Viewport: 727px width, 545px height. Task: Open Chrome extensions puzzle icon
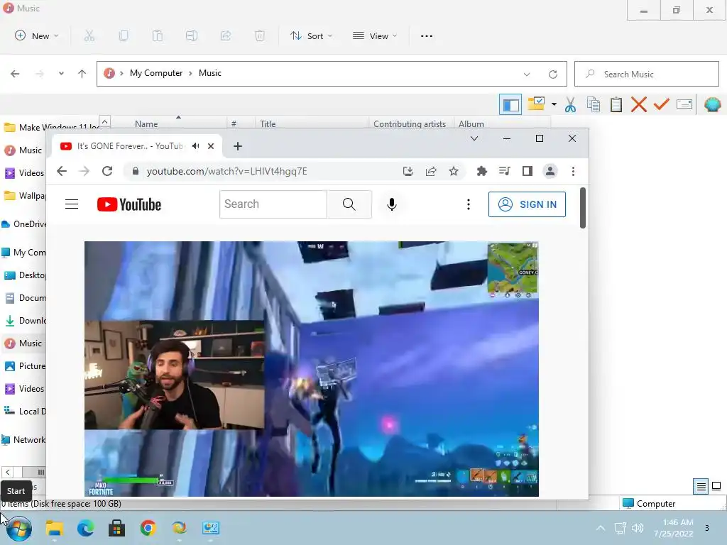tap(482, 172)
